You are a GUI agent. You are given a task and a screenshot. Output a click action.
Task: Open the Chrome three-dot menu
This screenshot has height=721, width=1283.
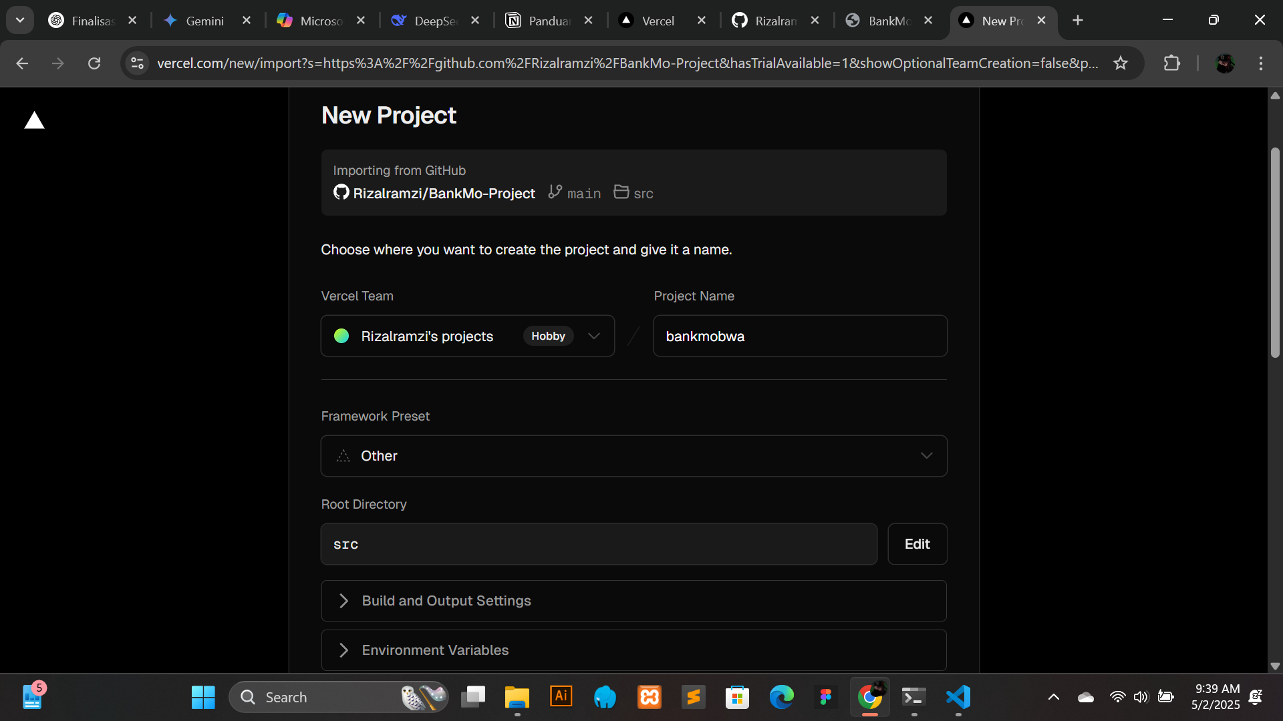point(1261,63)
